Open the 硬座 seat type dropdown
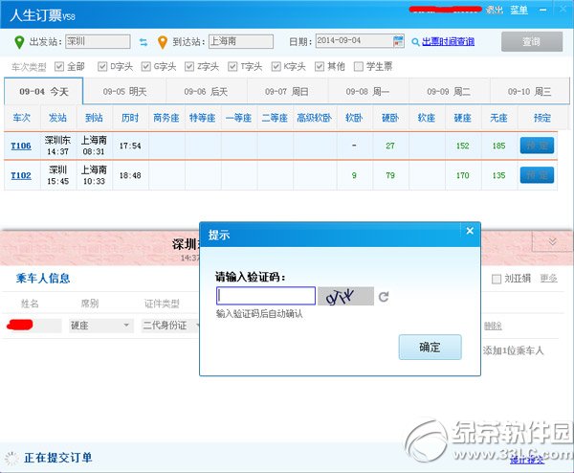 click(99, 326)
